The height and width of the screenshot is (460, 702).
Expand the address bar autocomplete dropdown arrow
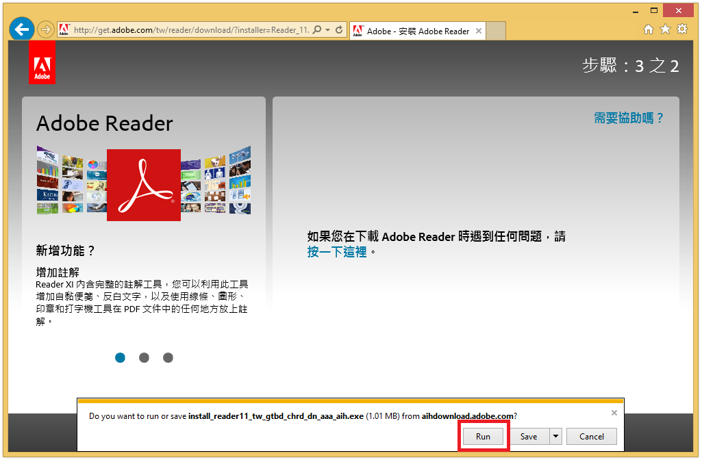point(328,29)
